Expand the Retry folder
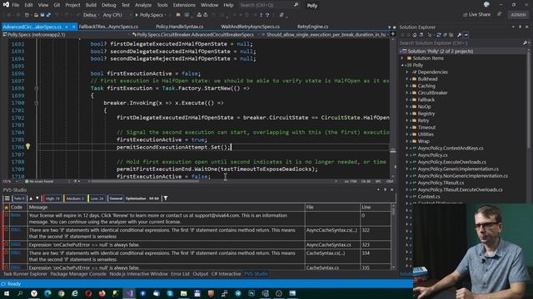Viewport: 533px width, 299px height. click(x=407, y=120)
